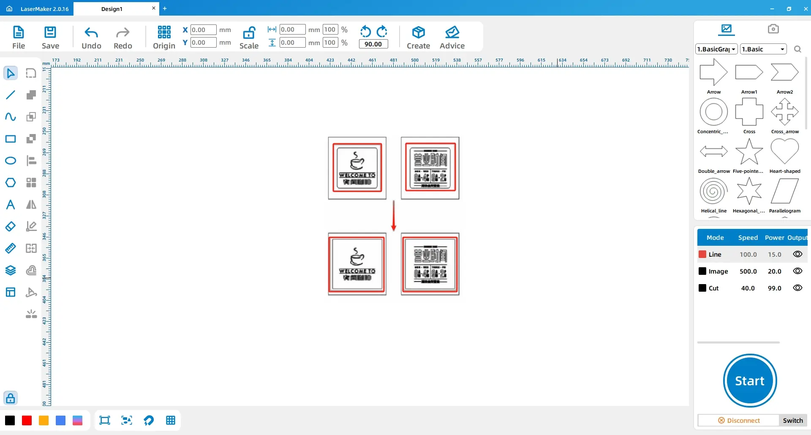Click the align objects icon
This screenshot has width=811, height=435.
point(31,161)
